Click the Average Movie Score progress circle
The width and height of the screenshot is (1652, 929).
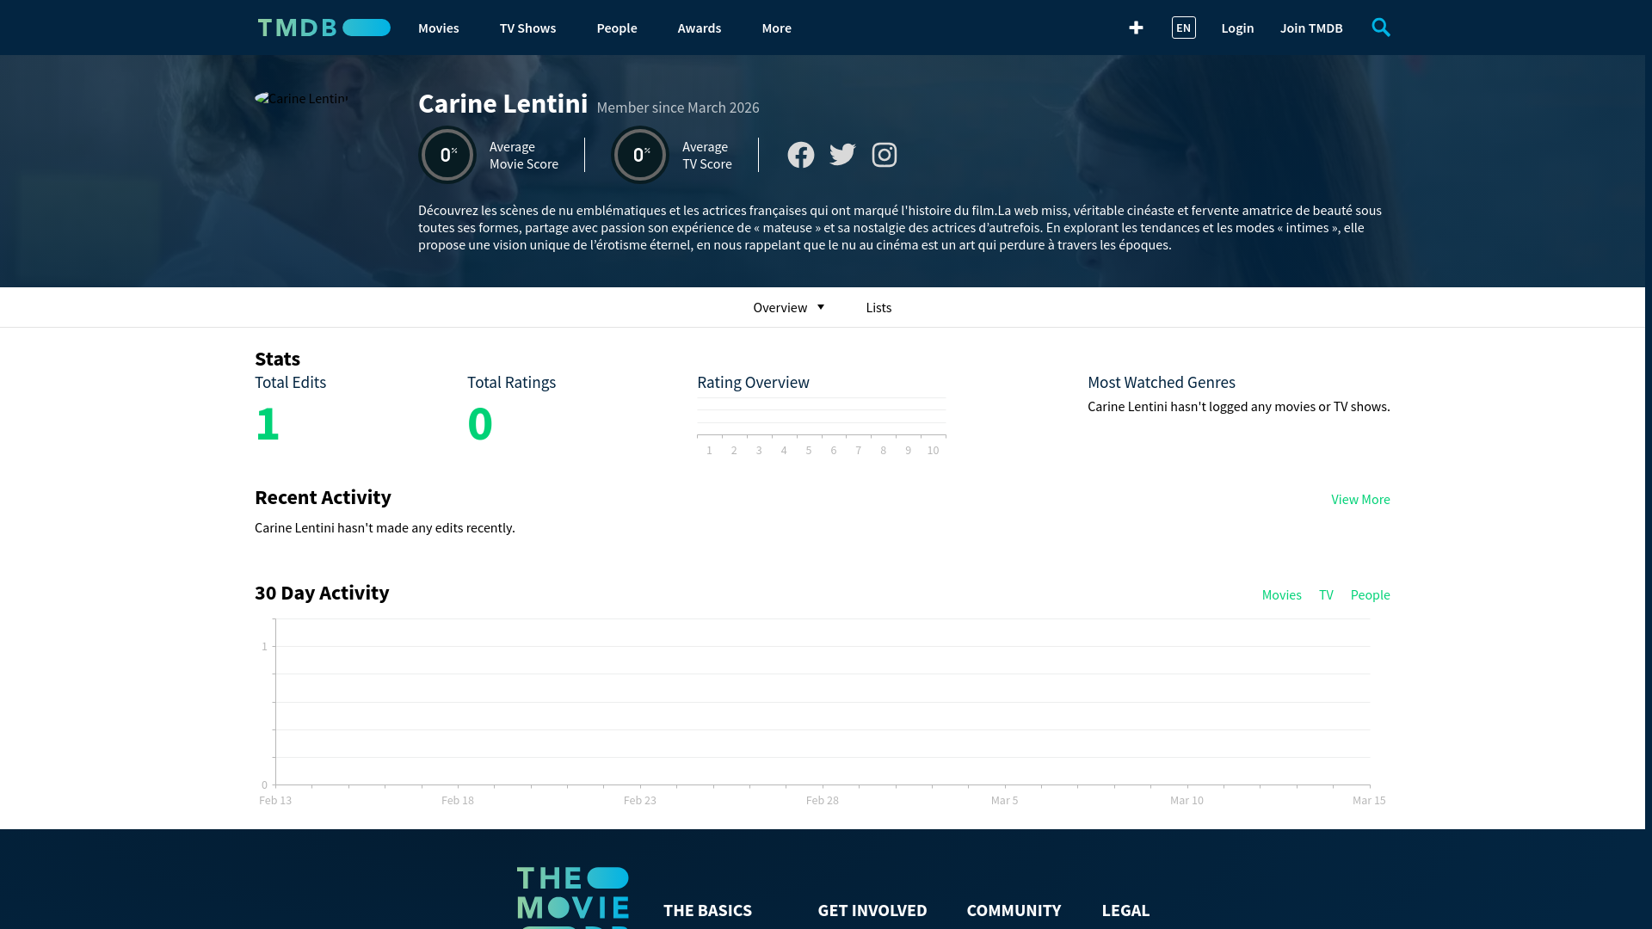[x=447, y=155]
